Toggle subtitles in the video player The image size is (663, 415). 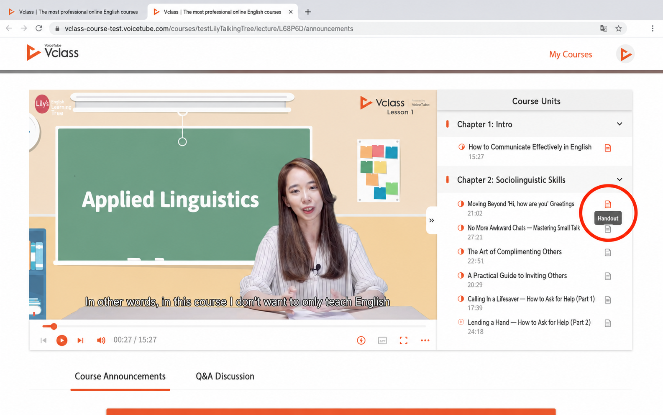[x=382, y=341]
